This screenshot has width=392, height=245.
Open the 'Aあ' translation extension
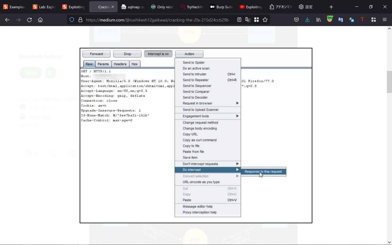[x=351, y=20]
